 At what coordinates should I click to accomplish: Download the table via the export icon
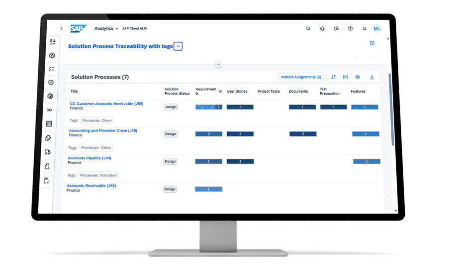pyautogui.click(x=372, y=77)
